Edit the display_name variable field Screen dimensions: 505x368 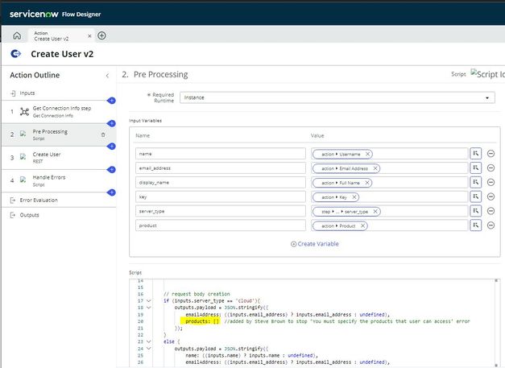(221, 183)
